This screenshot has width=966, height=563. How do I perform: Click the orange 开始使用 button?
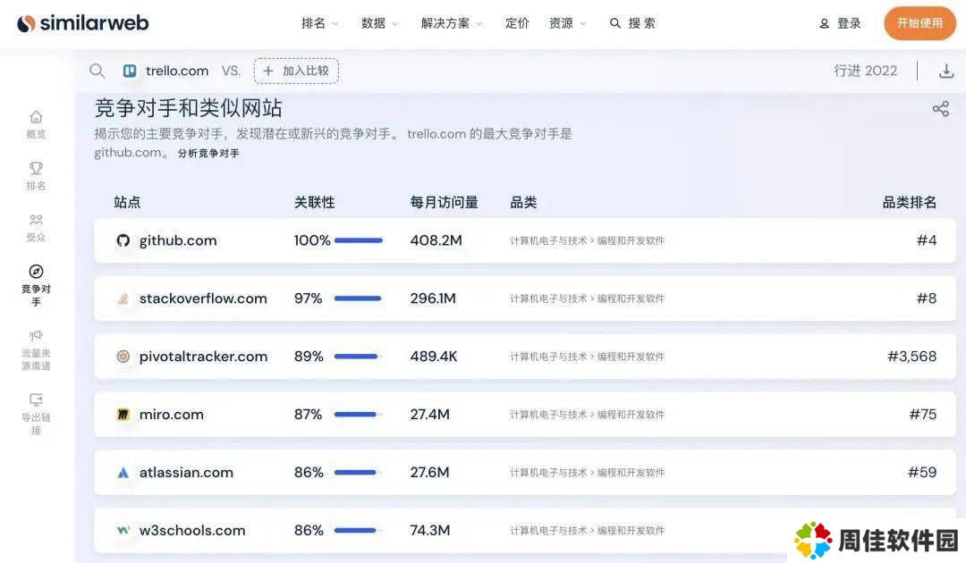click(919, 23)
